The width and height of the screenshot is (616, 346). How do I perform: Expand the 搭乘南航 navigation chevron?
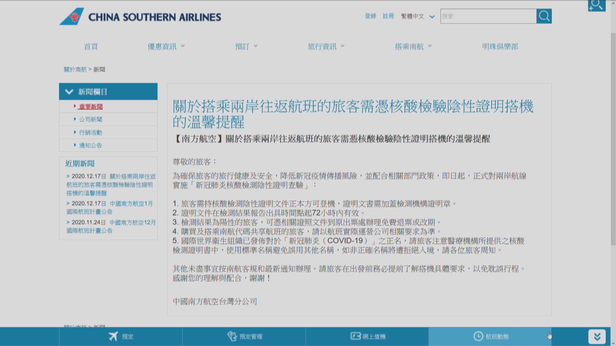point(431,46)
